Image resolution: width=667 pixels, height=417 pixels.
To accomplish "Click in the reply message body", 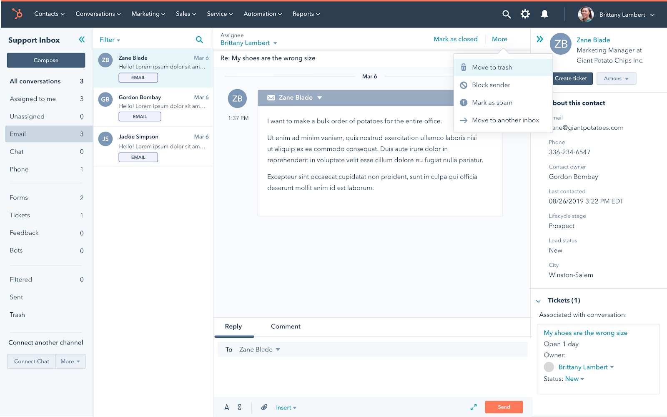I will coord(372,377).
